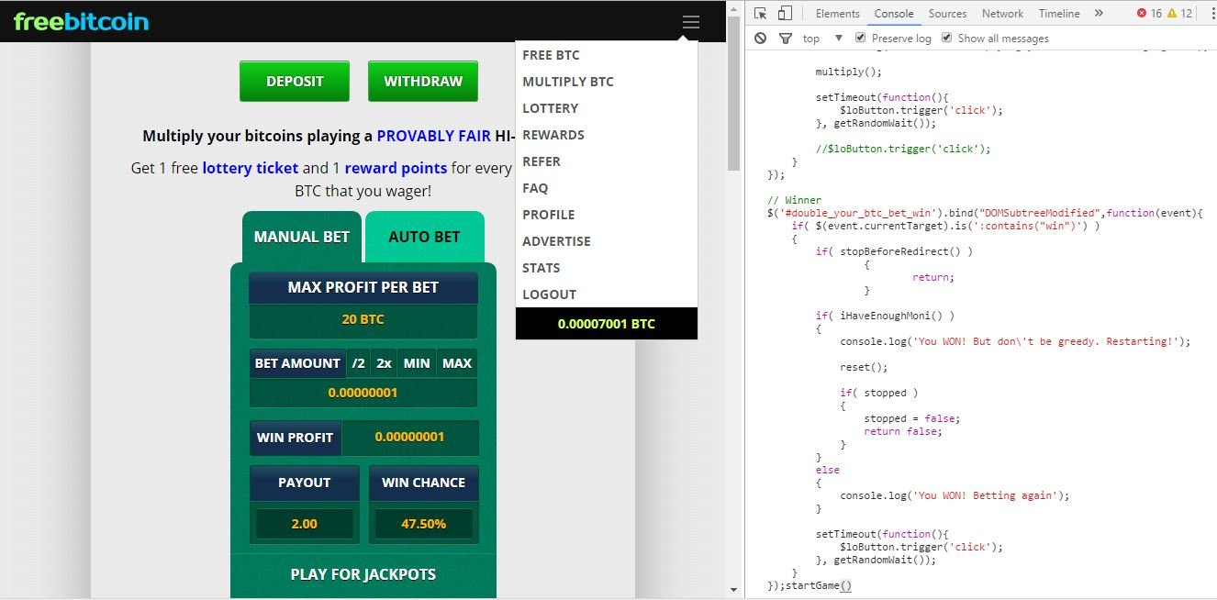The height and width of the screenshot is (600, 1217).
Task: Clear the console with the clear icon
Action: click(x=760, y=38)
